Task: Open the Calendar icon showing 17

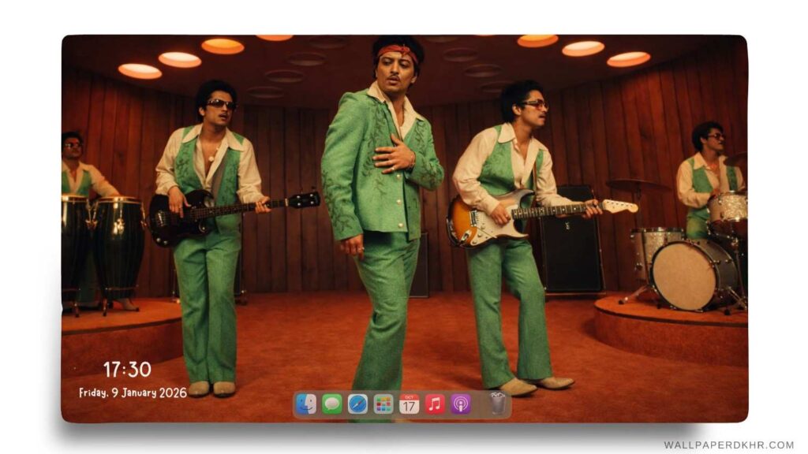Action: click(410, 404)
